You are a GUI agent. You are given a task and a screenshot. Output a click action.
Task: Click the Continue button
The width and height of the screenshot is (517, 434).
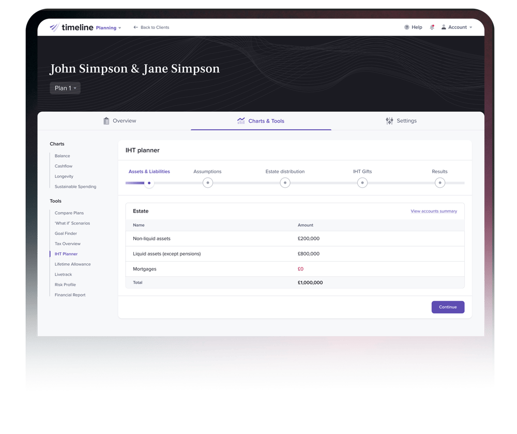point(448,307)
